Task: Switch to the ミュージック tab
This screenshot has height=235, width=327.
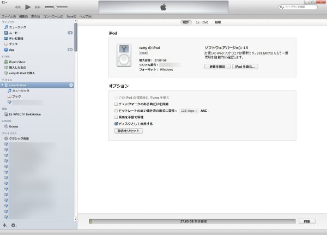Action: pyautogui.click(x=202, y=22)
